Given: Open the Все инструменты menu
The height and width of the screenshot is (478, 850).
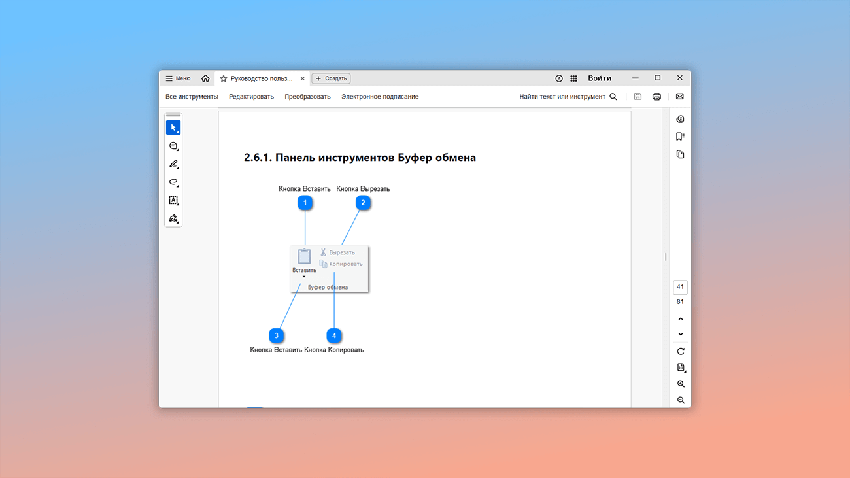Looking at the screenshot, I should (x=192, y=97).
